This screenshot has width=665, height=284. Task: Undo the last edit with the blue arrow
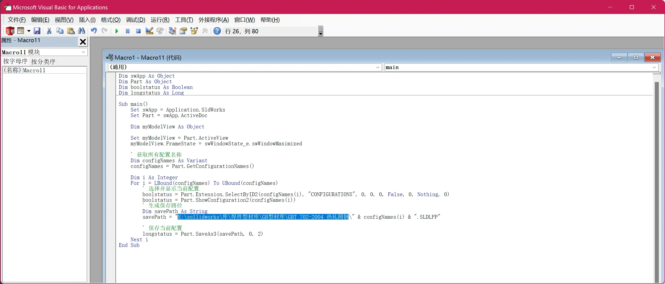pos(94,31)
